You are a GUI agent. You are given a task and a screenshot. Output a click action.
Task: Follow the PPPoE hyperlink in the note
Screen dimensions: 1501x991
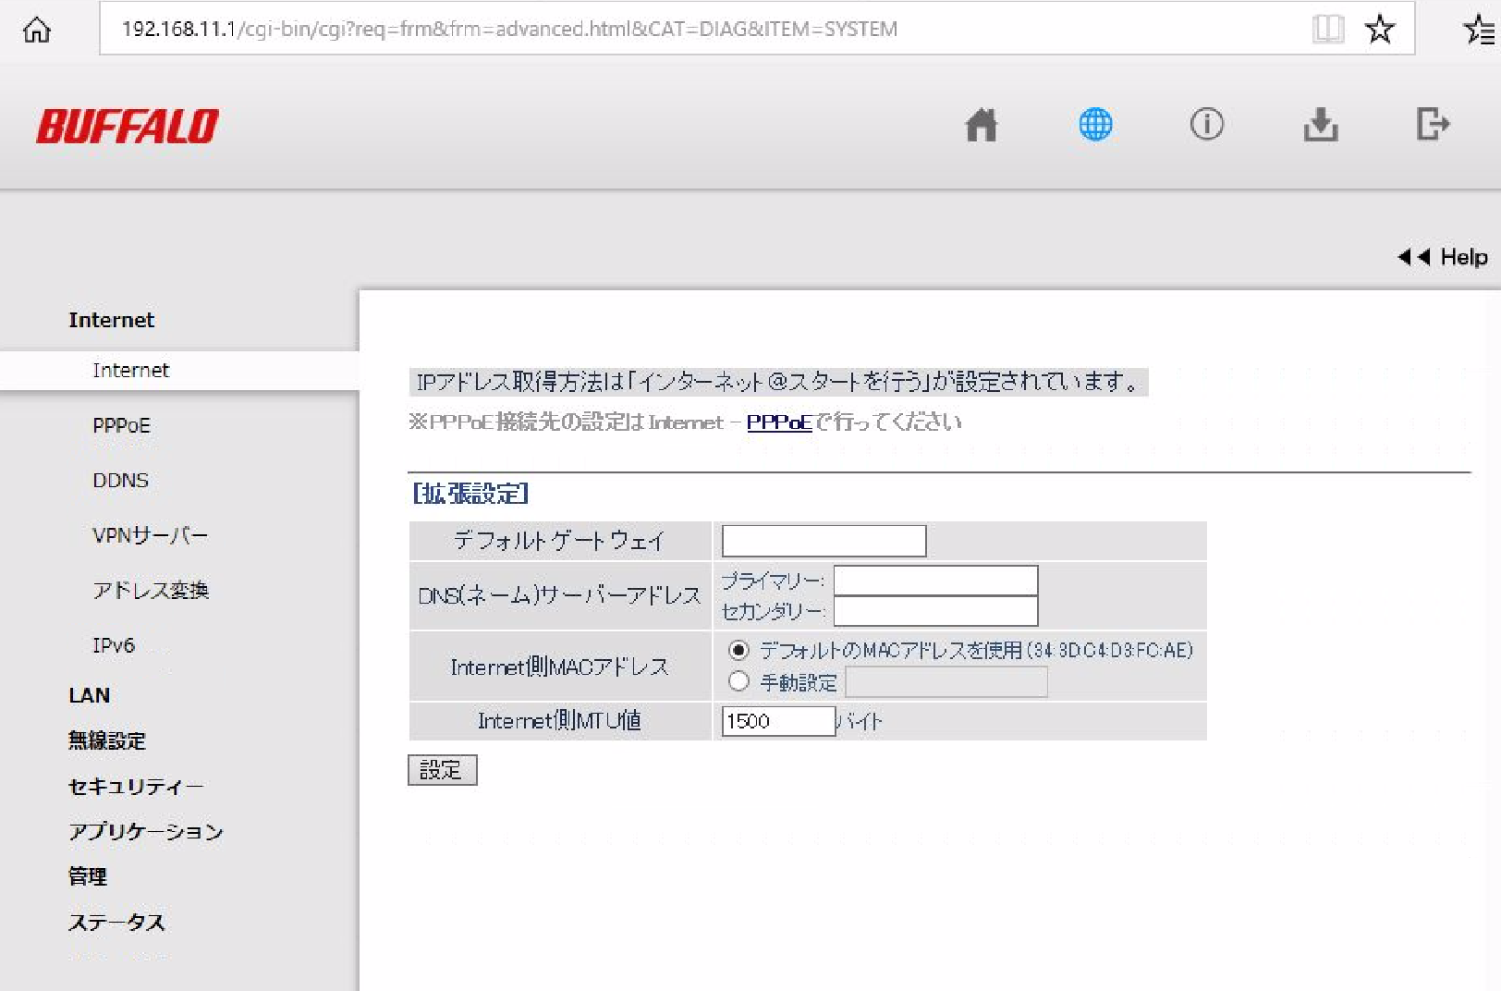click(x=778, y=422)
